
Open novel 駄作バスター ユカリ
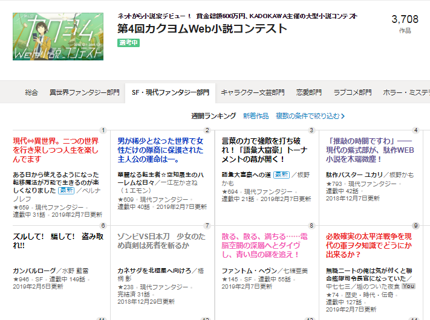[x=354, y=174]
